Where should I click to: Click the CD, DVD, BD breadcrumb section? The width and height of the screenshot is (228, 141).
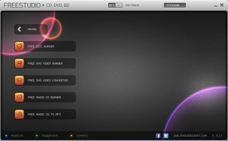58,5
